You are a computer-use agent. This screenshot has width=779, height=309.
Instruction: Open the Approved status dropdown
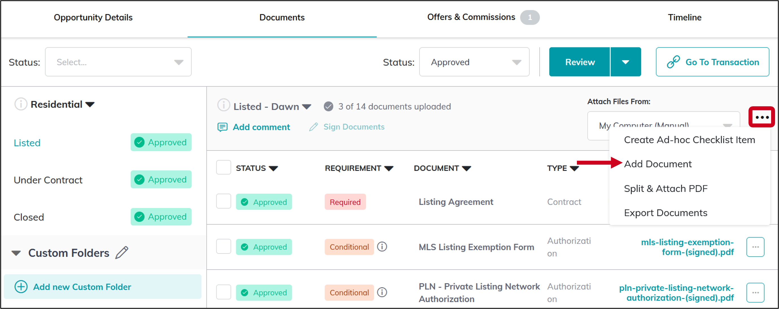(474, 62)
